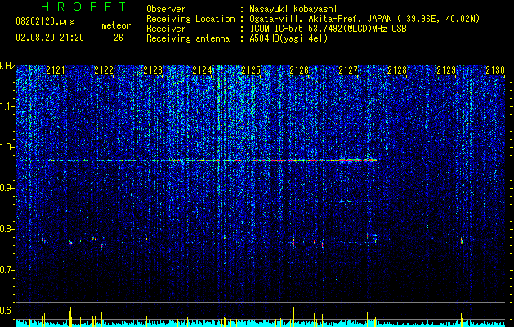The width and height of the screenshot is (514, 327).
Task: Click the 0.8 frequency axis label
Action: pos(7,229)
